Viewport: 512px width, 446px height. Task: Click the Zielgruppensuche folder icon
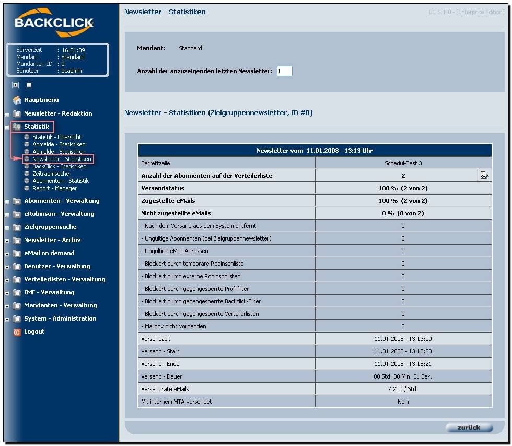pos(17,227)
